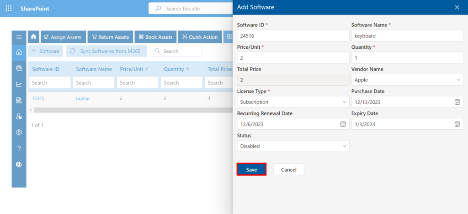Go to Book Assets tab
Viewport: 468px width, 214px height.
(155, 37)
